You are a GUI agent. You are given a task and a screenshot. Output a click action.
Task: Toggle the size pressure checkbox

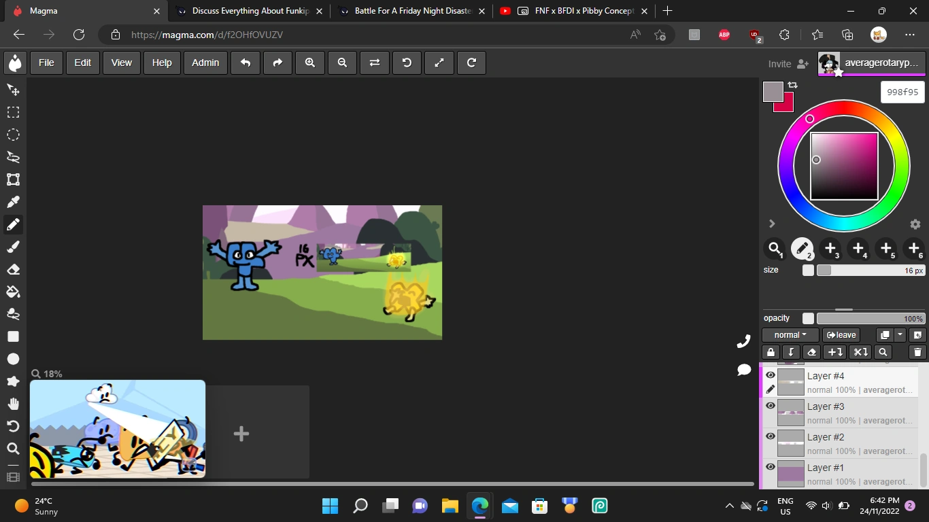pyautogui.click(x=808, y=271)
